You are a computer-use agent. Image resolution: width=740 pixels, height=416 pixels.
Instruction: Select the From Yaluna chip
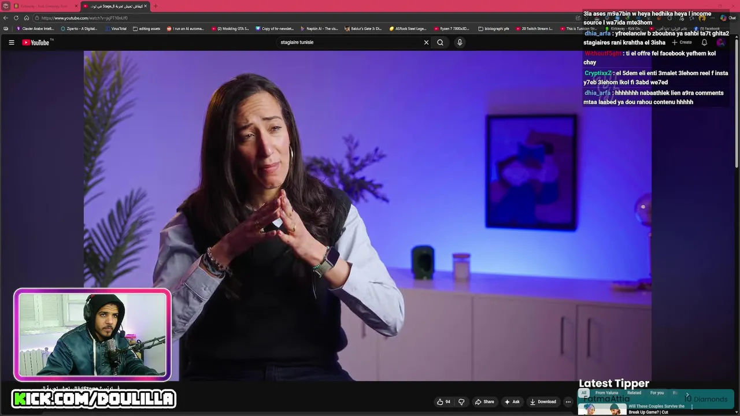pyautogui.click(x=606, y=393)
